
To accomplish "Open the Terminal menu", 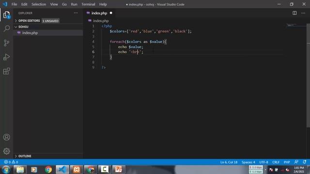I will coord(88,4).
